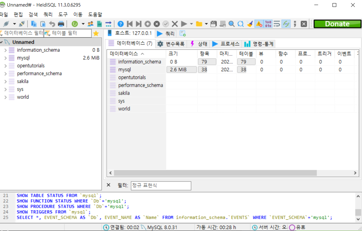Image resolution: width=362 pixels, height=231 pixels.
Task: Close the filter panel with X
Action: (x=109, y=185)
